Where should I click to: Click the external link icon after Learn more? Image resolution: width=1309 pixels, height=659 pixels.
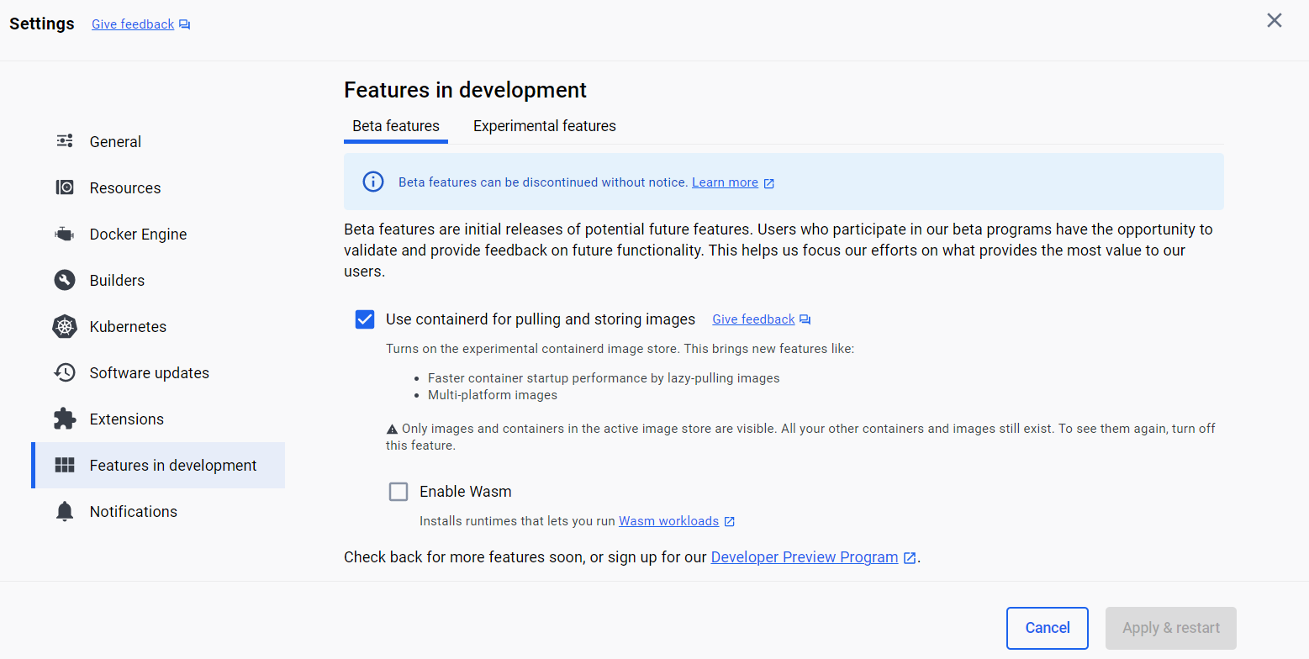pos(768,183)
